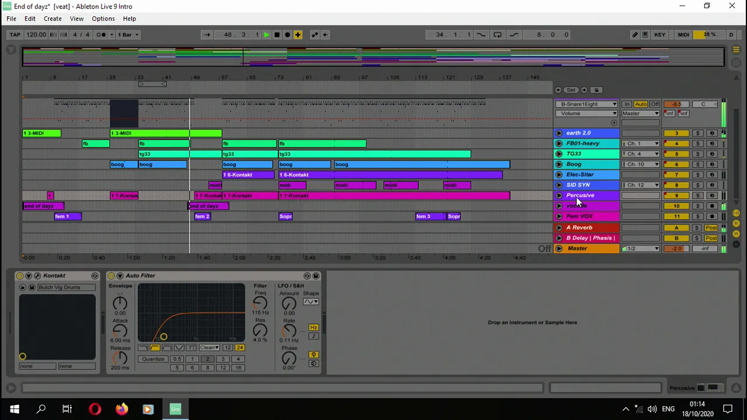Unfold the FB01-heavy track
747x420 pixels.
click(x=559, y=143)
